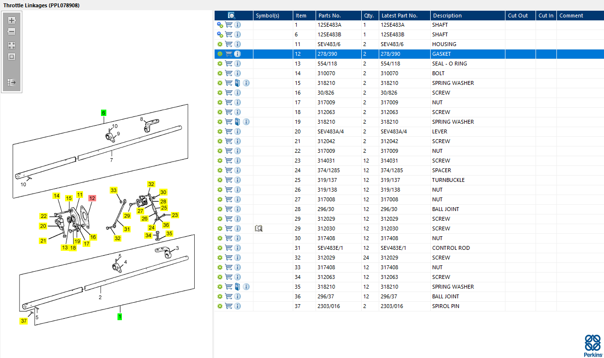Click the LEVER description cell
The image size is (604, 358).
click(468, 131)
